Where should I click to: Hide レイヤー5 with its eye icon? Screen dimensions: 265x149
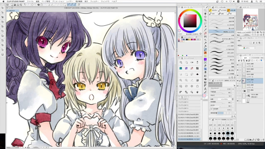pos(238,81)
